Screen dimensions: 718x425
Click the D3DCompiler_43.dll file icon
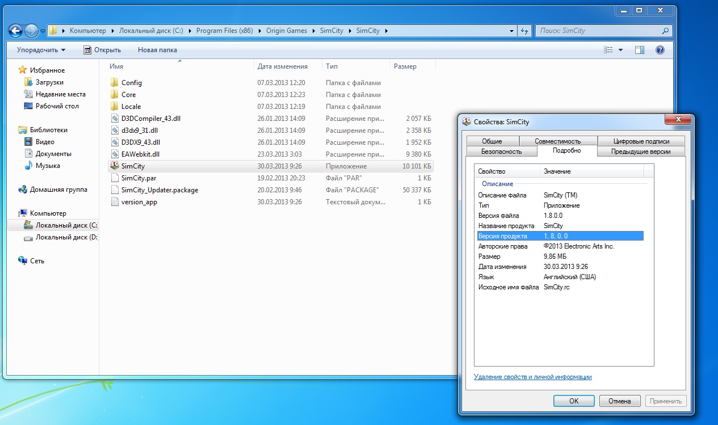(114, 118)
